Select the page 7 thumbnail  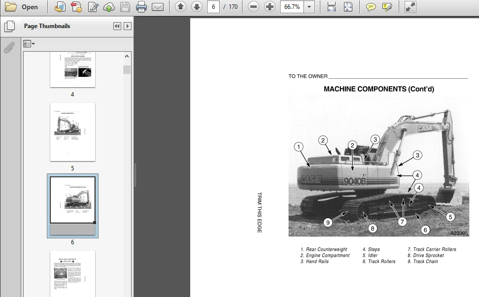coord(73,273)
